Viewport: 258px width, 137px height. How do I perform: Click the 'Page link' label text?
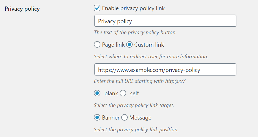click(x=113, y=45)
